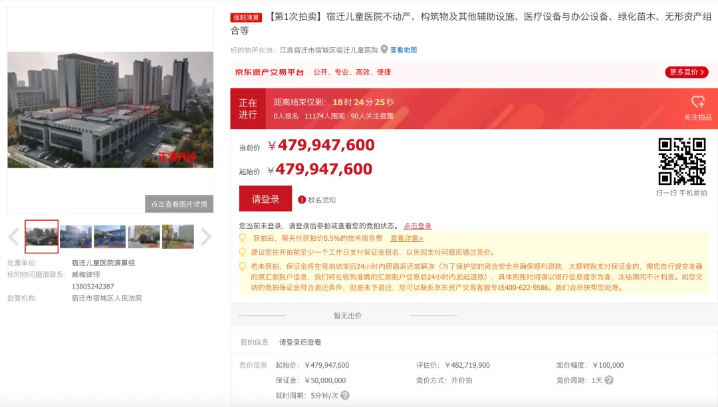This screenshot has width=718, height=407.
Task: Click the QR code for mobile bidding
Action: coord(681,162)
